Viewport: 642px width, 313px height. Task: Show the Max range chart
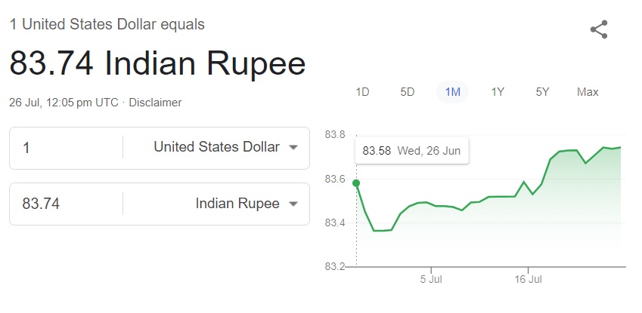(x=588, y=92)
